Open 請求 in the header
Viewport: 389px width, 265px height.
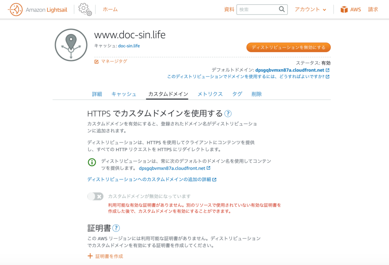[x=373, y=9]
